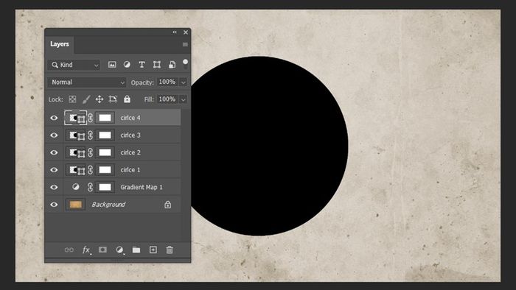Open the Fill slider dropdown arrow
The image size is (516, 290).
point(184,99)
